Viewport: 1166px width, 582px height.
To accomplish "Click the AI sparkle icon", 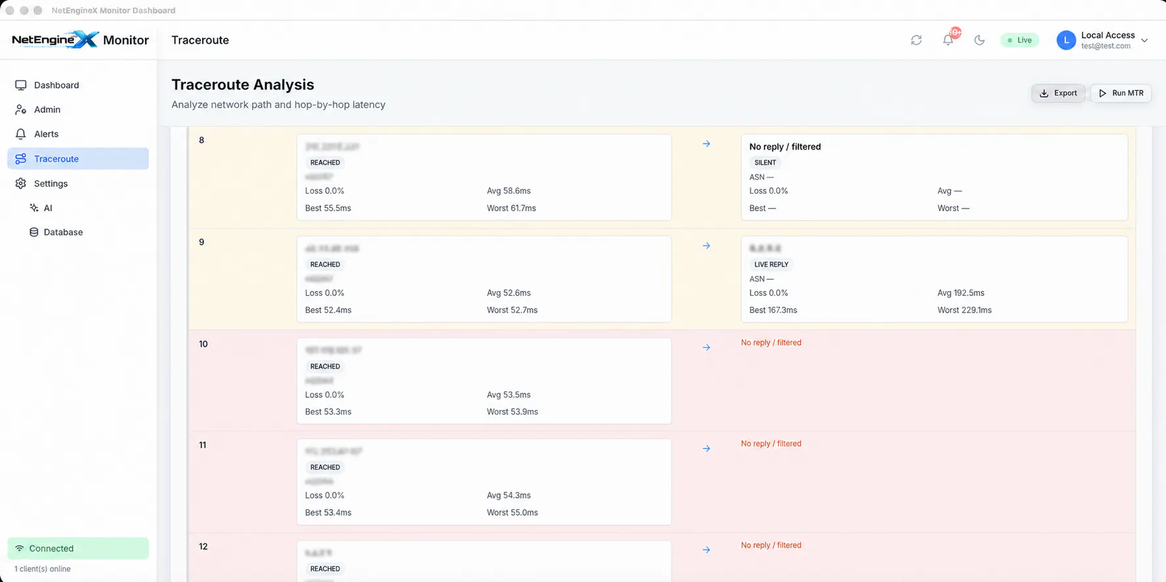I will pyautogui.click(x=34, y=208).
